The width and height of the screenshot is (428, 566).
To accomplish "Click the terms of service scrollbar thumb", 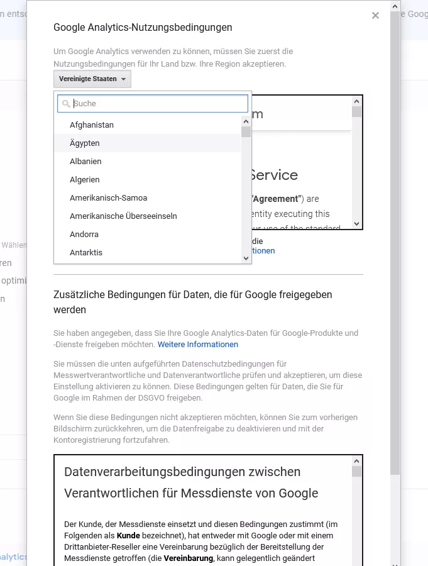I will [x=356, y=111].
